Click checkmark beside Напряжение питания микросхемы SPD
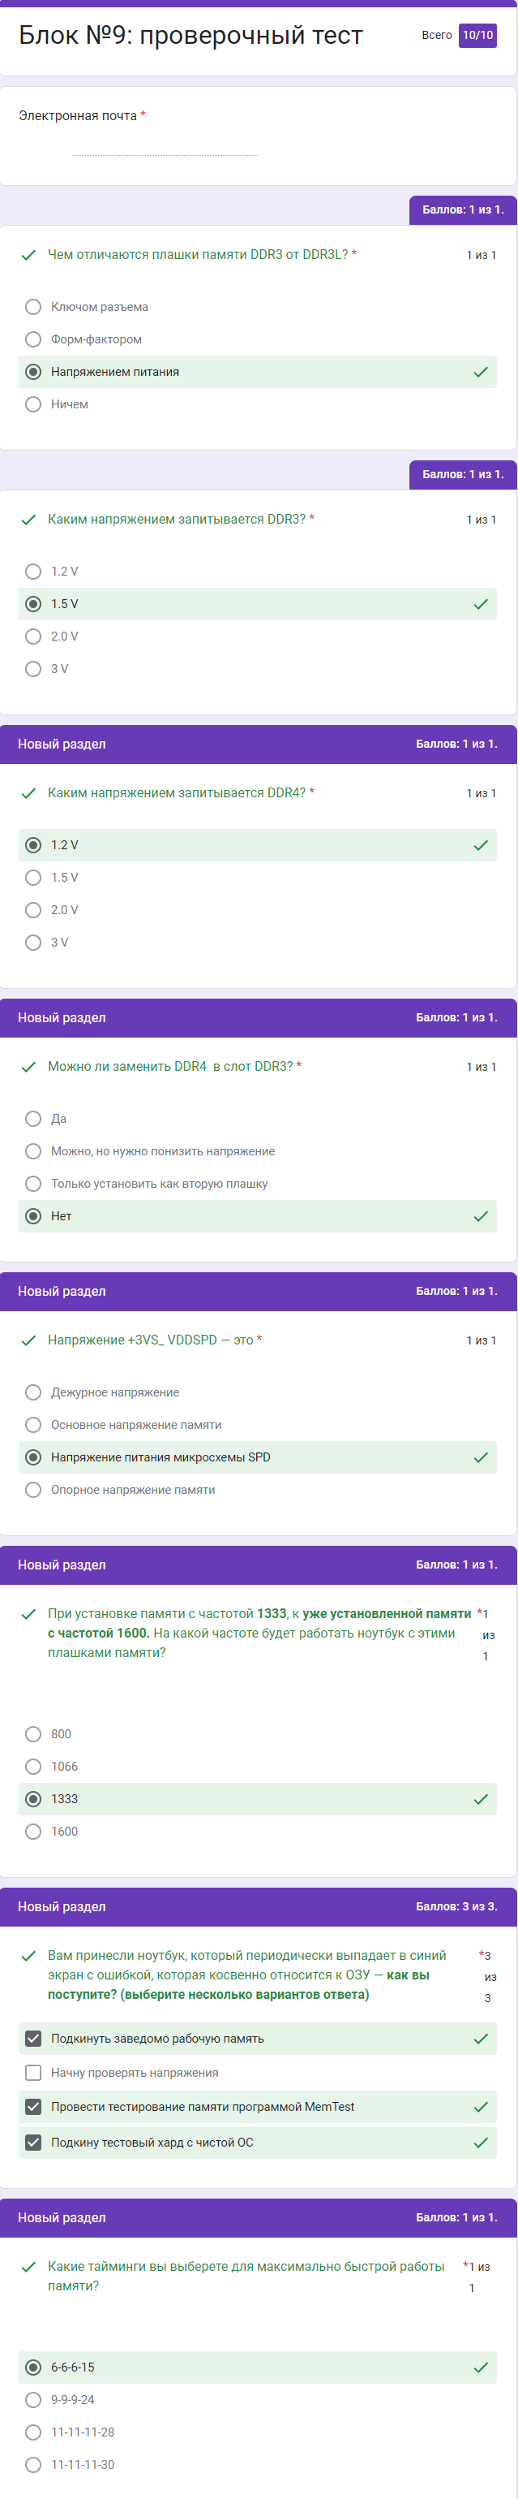 pos(480,1458)
